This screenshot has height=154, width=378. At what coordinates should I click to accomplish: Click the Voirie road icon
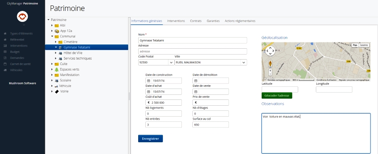(57, 91)
